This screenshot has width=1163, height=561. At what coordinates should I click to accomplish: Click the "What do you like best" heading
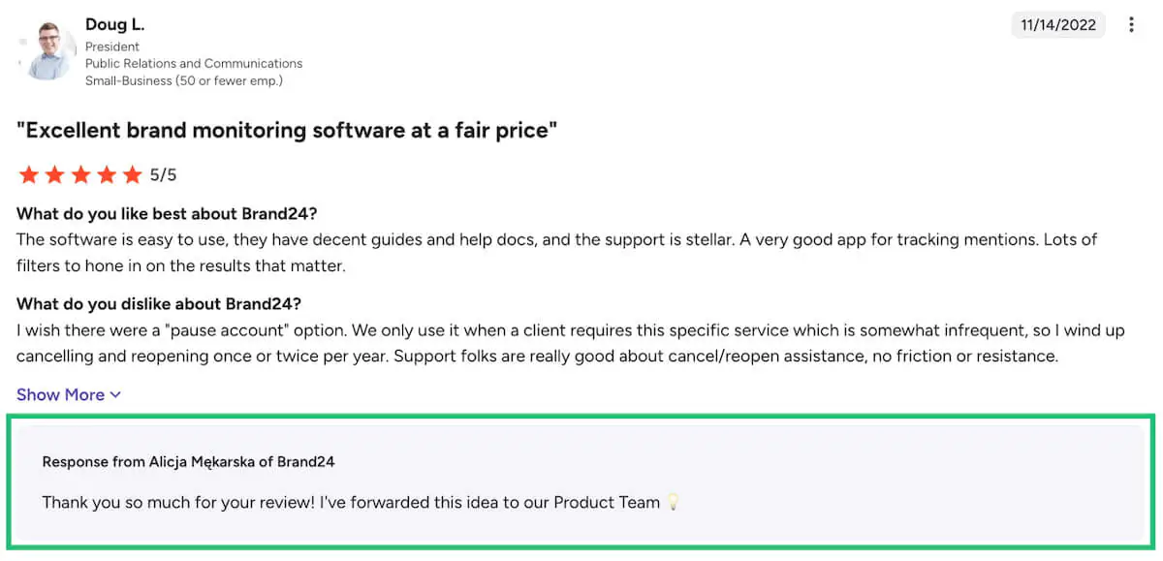click(x=167, y=213)
